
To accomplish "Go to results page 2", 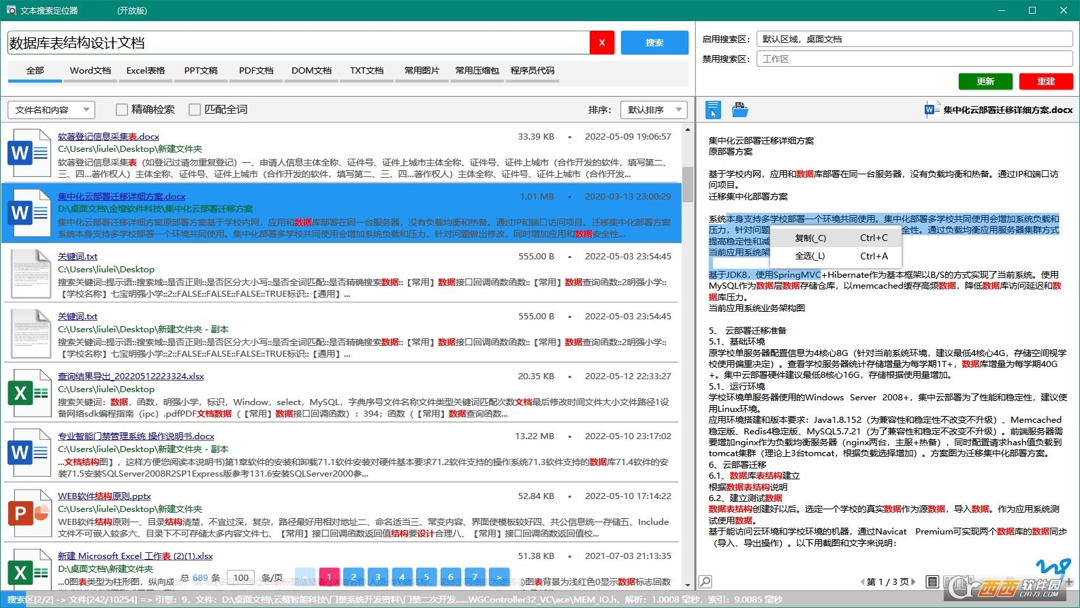I will pos(353,577).
